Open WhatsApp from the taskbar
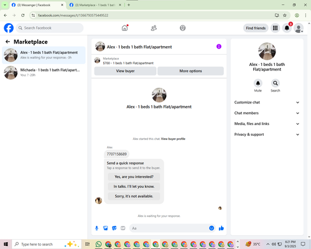The image size is (311, 249). (x=99, y=244)
